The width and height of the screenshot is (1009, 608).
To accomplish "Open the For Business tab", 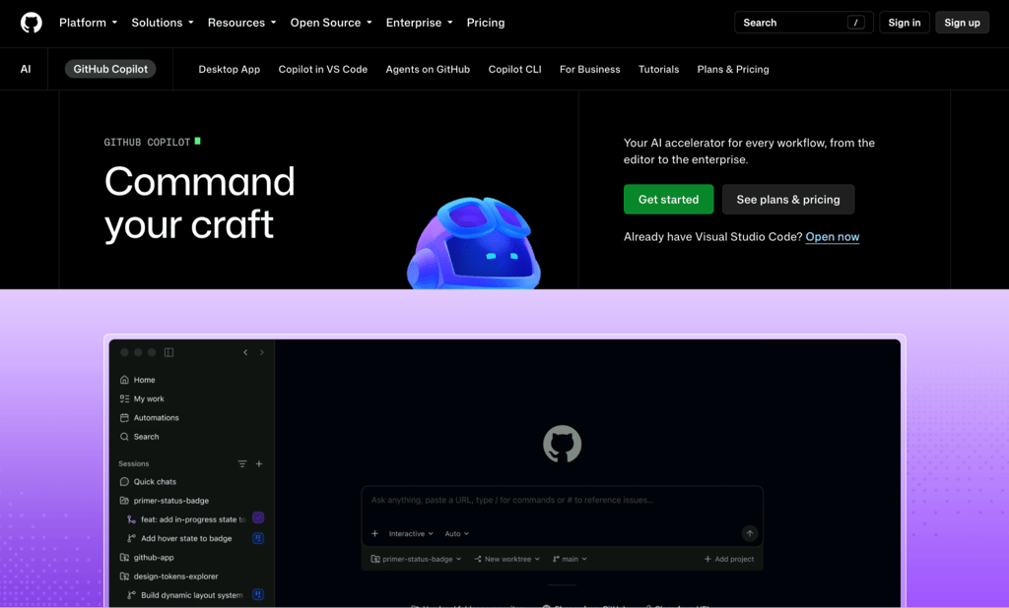I will (589, 70).
